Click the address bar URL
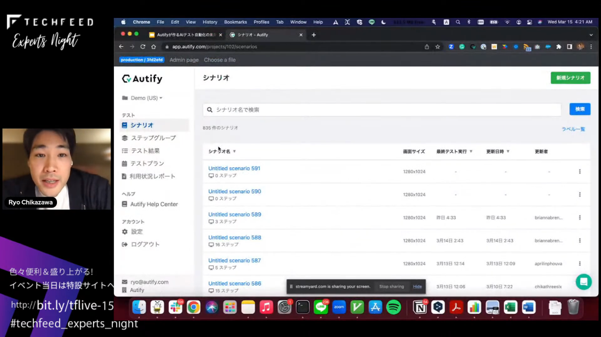Image resolution: width=601 pixels, height=337 pixels. click(214, 47)
